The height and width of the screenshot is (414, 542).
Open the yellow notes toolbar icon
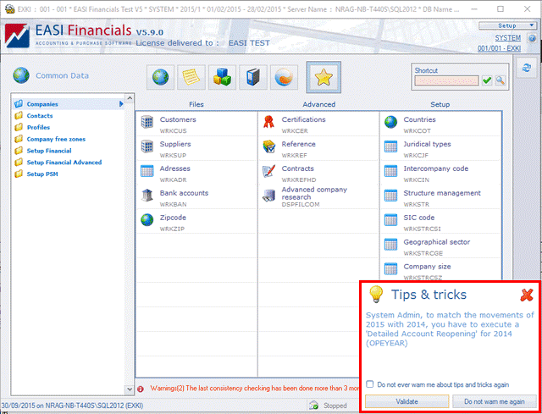[x=194, y=77]
